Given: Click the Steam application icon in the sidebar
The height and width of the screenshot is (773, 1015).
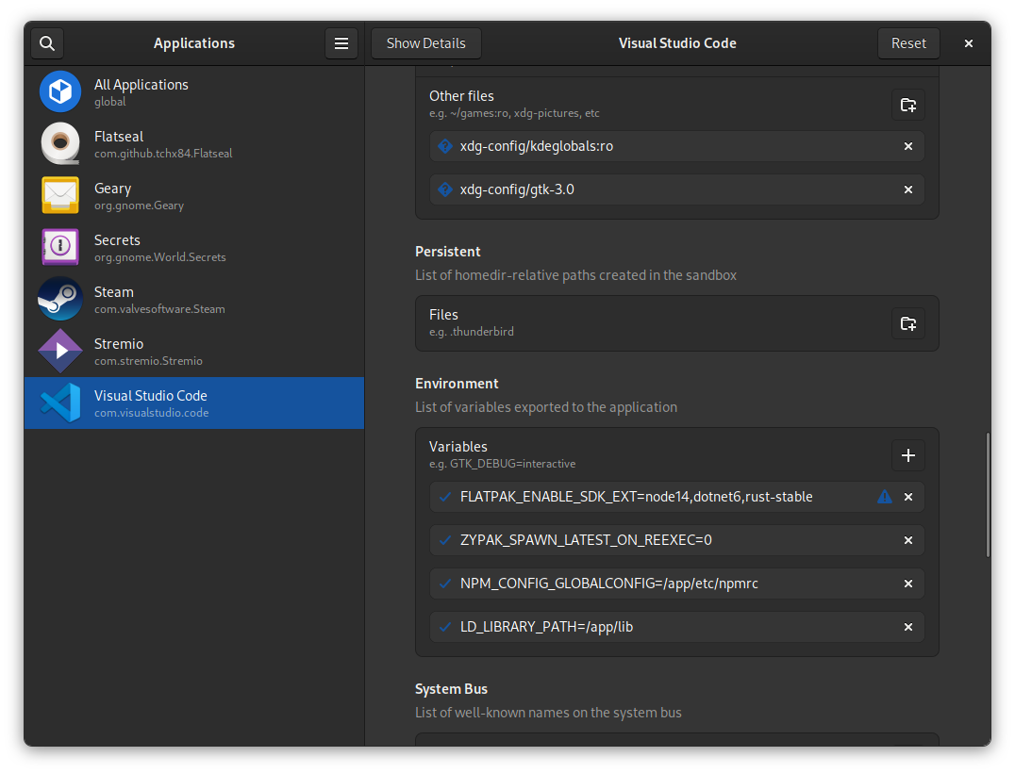Looking at the screenshot, I should click(x=59, y=299).
